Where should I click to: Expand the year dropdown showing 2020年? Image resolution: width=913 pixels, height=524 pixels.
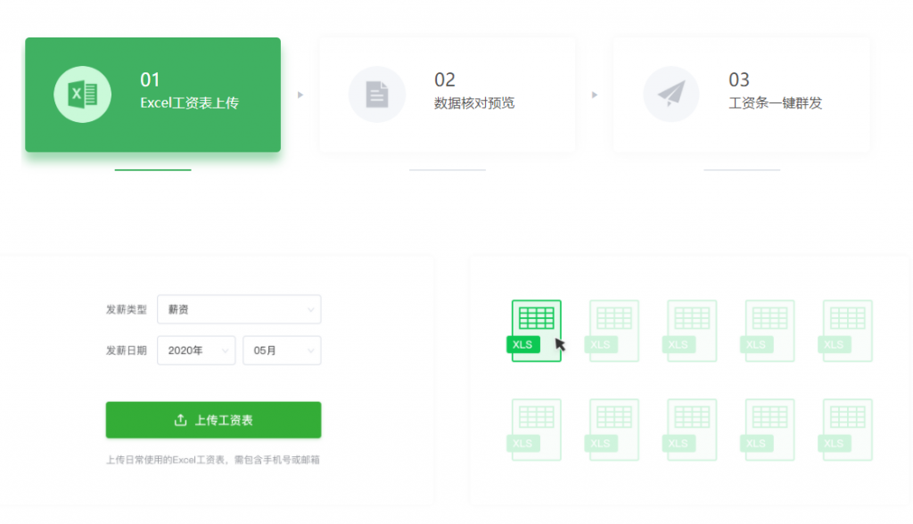(x=196, y=350)
